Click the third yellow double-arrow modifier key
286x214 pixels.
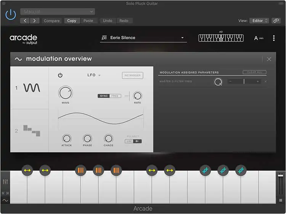coord(152,171)
